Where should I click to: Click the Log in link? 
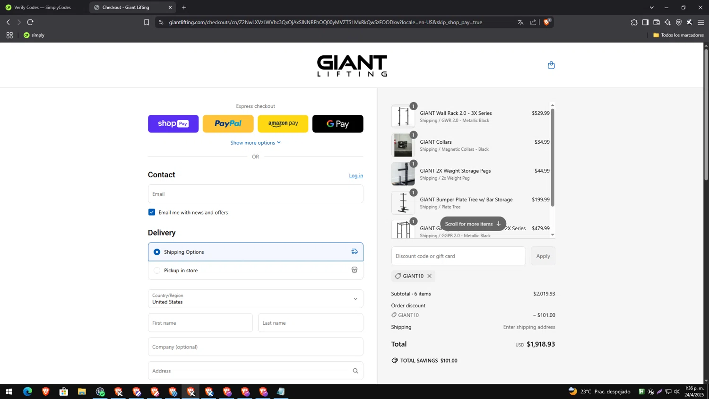356,175
